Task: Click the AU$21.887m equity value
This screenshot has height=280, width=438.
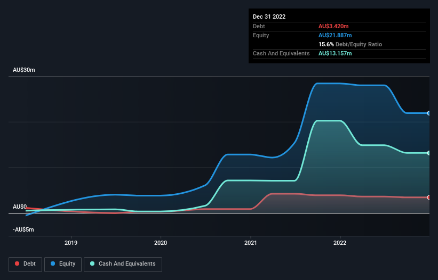Action: pos(335,35)
